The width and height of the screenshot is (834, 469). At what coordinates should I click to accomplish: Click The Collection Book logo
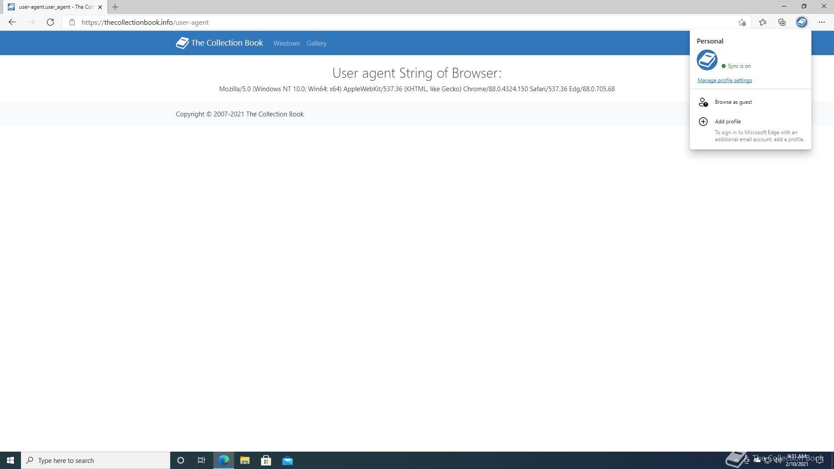point(219,43)
